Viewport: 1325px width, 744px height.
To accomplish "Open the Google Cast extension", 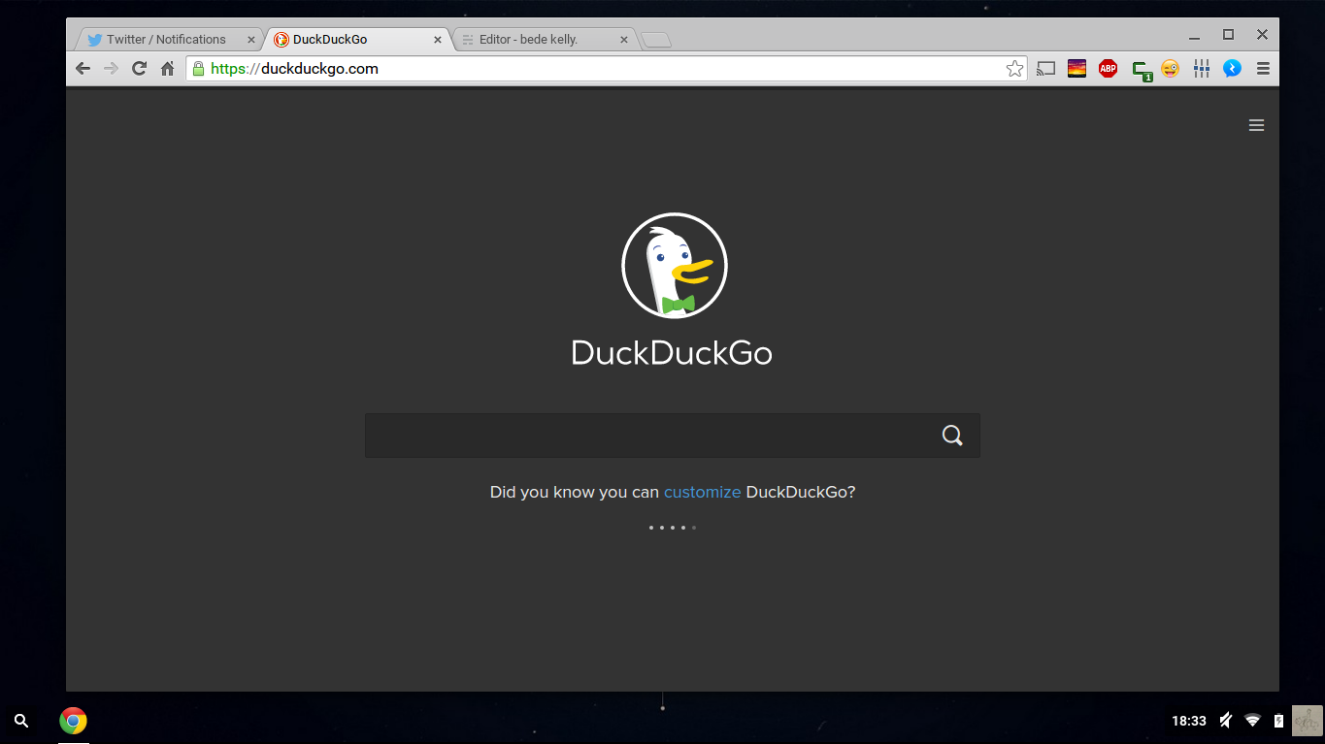I will click(x=1045, y=69).
